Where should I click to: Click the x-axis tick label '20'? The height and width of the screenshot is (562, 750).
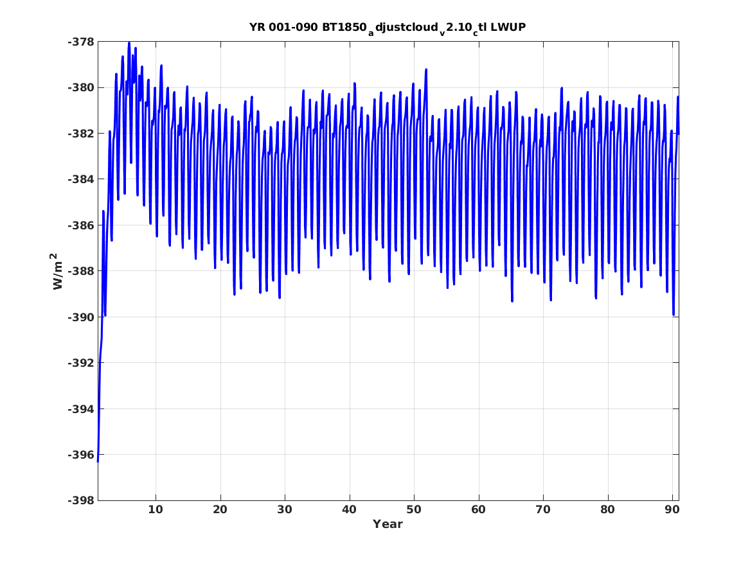pyautogui.click(x=220, y=509)
